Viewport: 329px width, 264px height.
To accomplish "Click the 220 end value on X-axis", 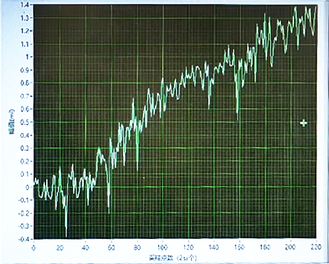I will (x=316, y=247).
